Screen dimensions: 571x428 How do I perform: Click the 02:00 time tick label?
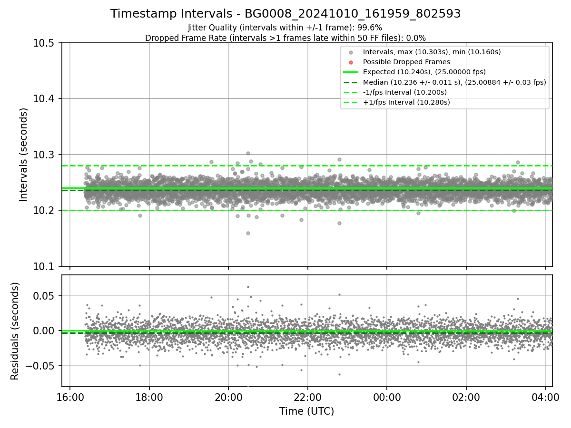point(466,397)
